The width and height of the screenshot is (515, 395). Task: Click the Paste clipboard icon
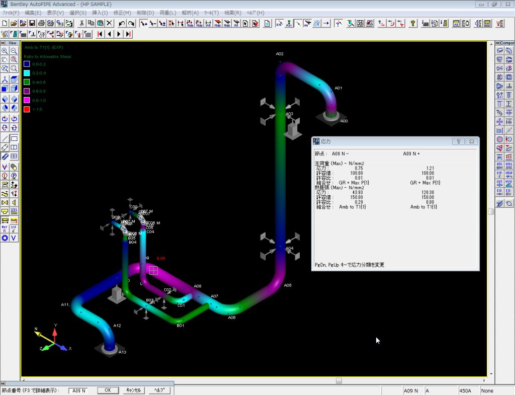(x=100, y=23)
